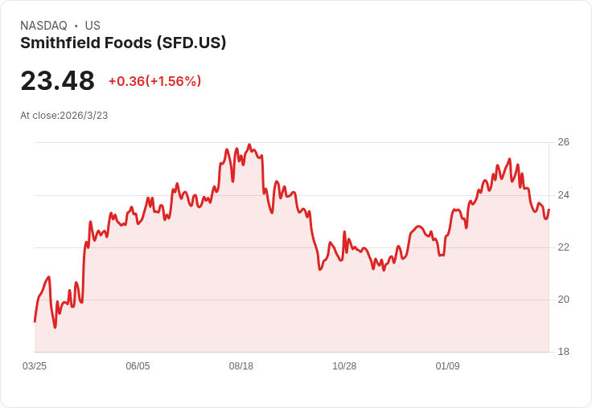
Task: Click the At close 2026/3/23 timestamp
Action: 64,116
